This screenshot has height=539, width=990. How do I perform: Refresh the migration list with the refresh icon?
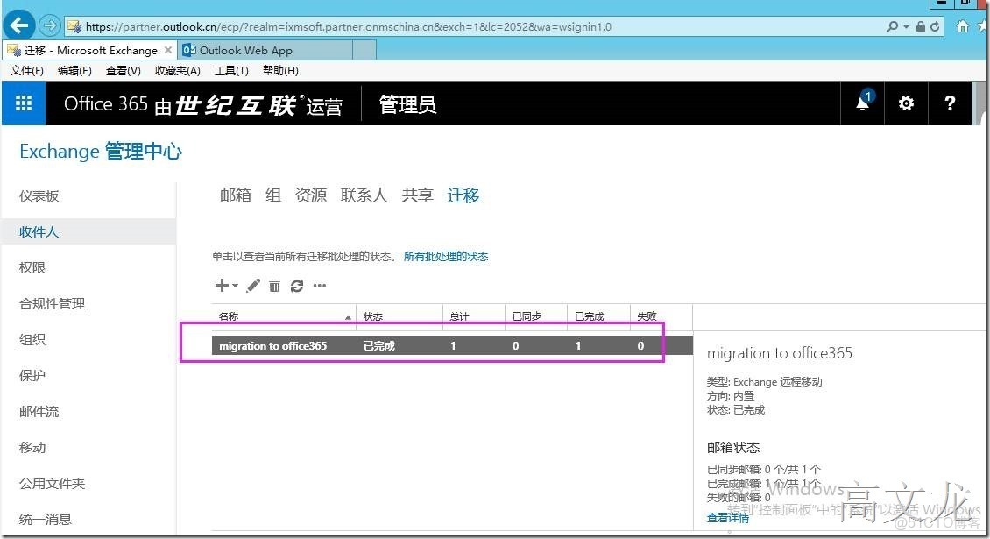coord(297,286)
